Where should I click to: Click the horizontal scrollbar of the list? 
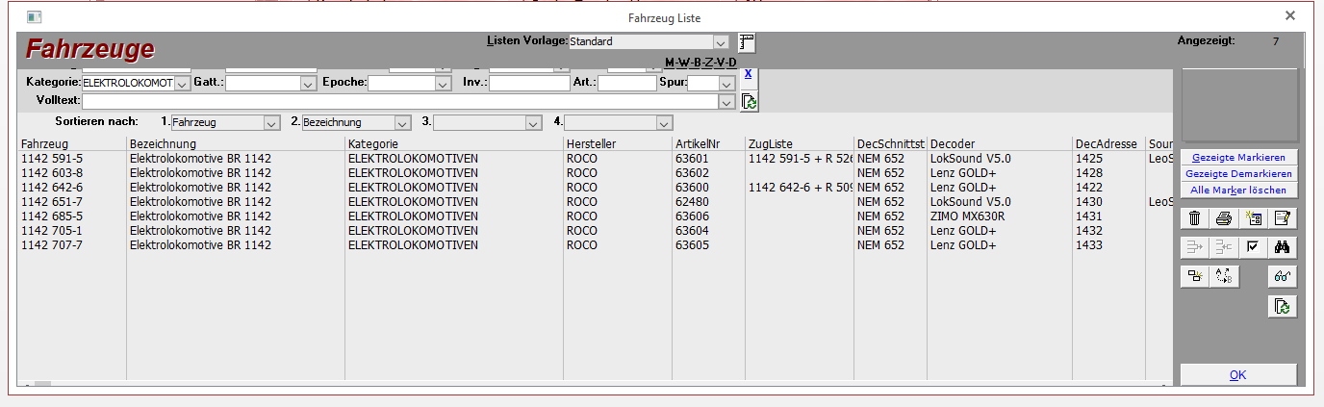click(595, 384)
